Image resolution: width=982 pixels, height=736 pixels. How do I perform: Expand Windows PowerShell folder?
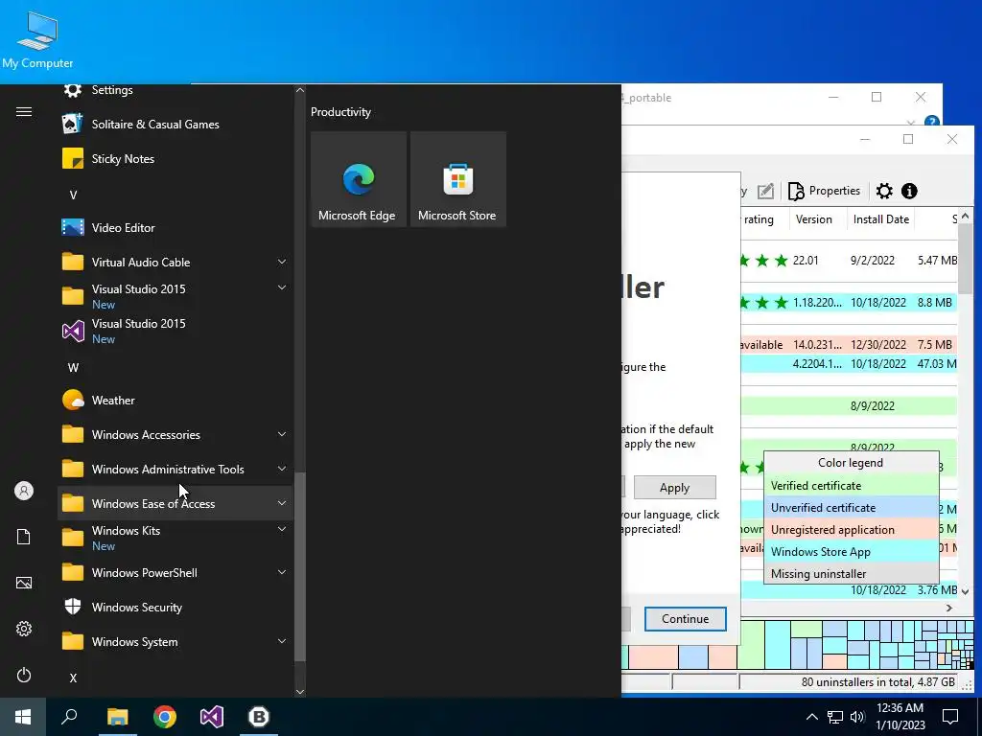pos(175,573)
